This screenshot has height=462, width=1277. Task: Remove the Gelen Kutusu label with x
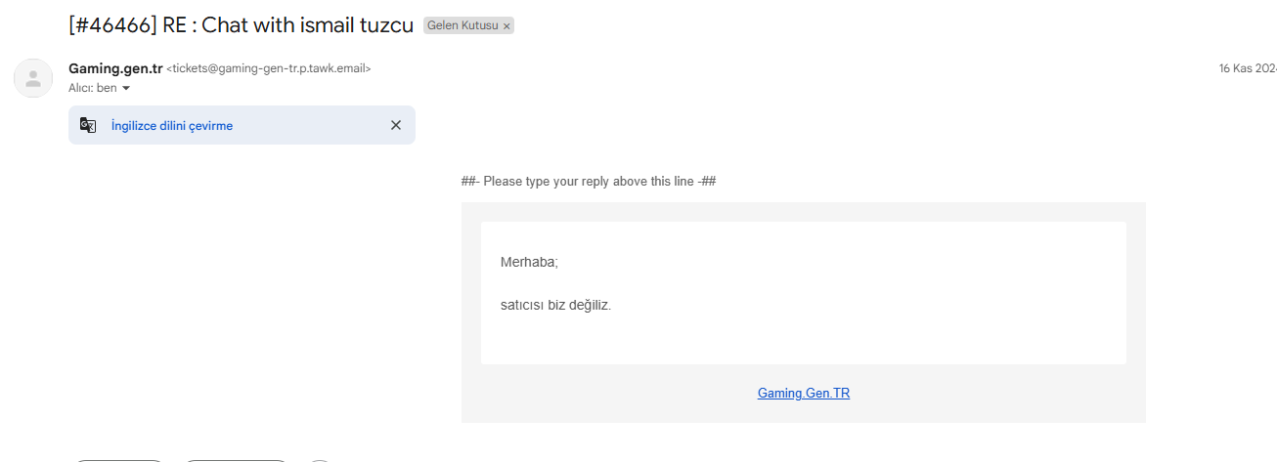point(506,26)
